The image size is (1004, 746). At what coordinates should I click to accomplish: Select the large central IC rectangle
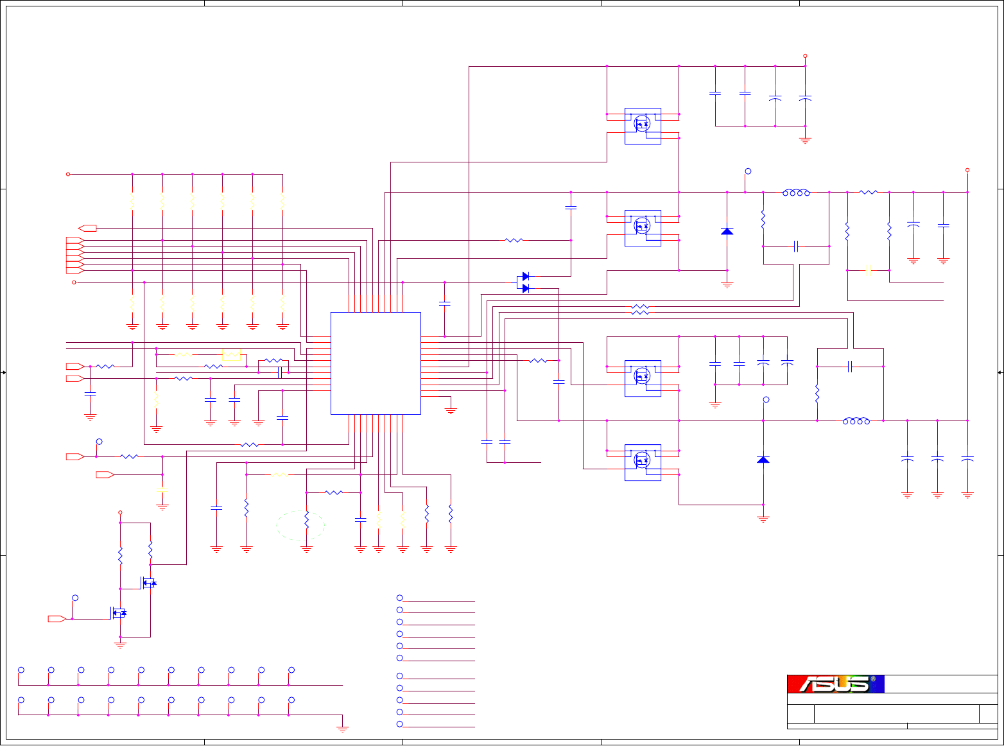376,363
